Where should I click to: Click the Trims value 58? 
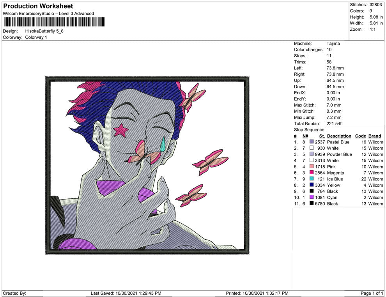pyautogui.click(x=329, y=62)
